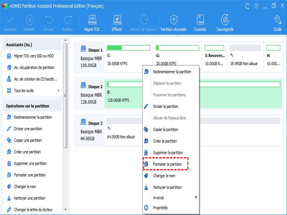Open As. récupération de partition

pos(32,67)
